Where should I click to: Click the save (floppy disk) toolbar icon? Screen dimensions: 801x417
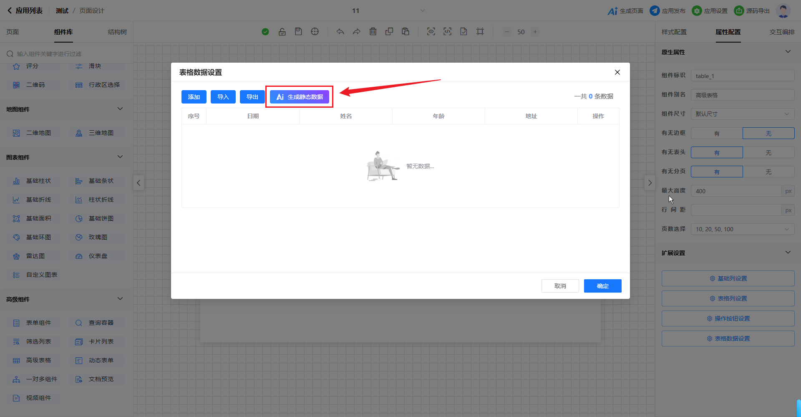coord(298,32)
